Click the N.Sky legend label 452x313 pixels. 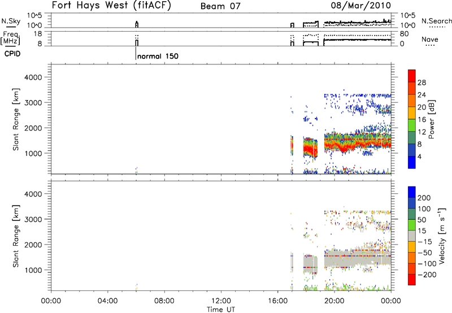(11, 21)
